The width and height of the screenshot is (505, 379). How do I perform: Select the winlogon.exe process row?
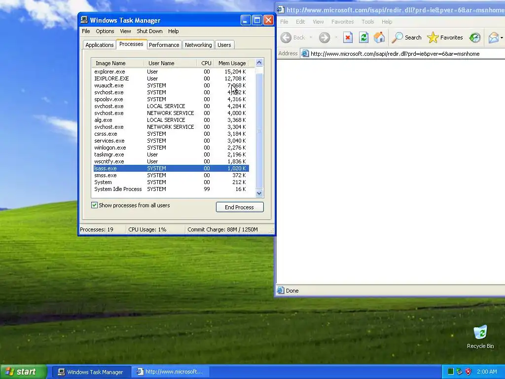pos(171,148)
